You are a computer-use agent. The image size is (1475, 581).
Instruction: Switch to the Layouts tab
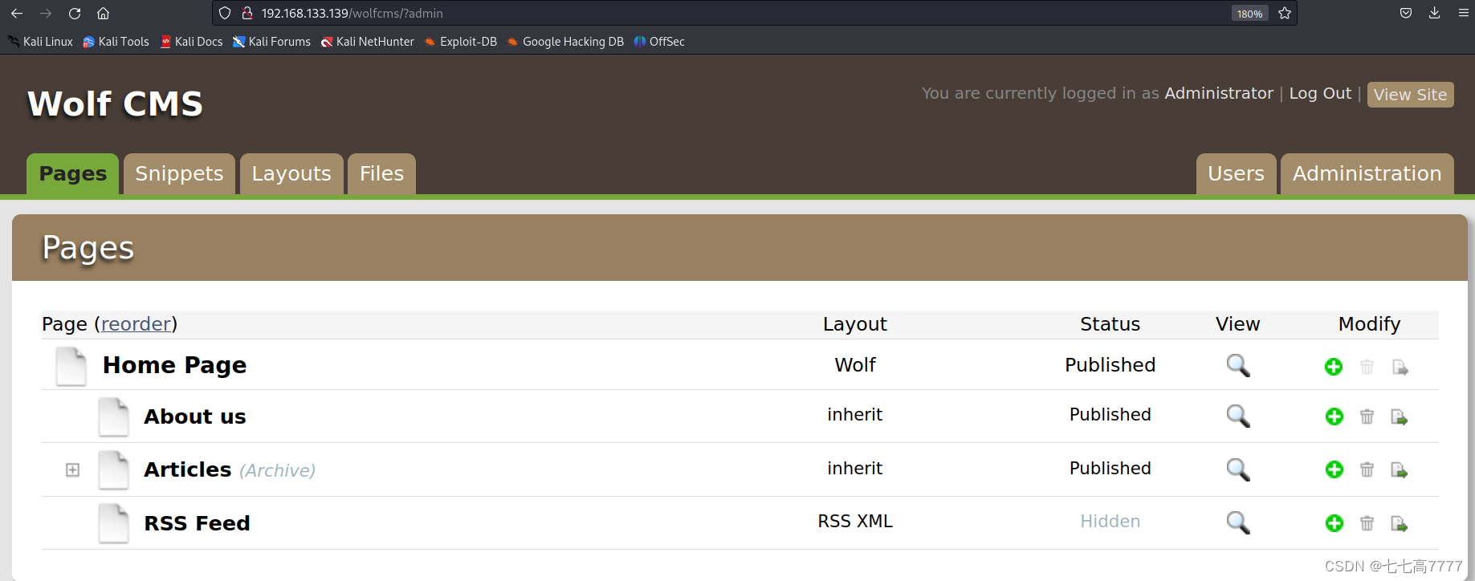tap(291, 173)
